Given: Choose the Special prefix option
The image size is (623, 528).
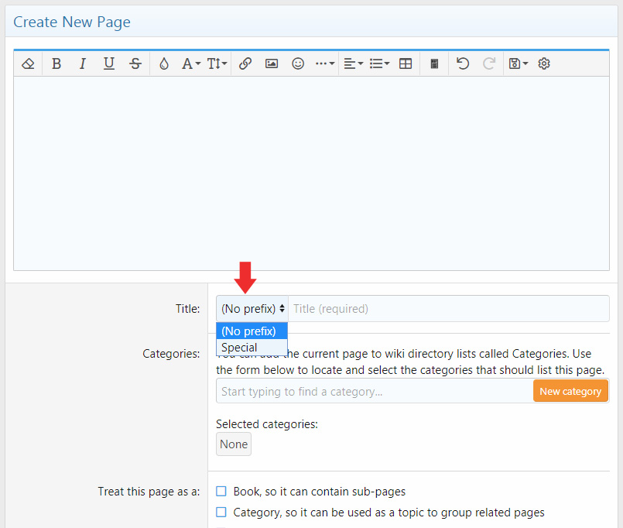Looking at the screenshot, I should (x=239, y=348).
